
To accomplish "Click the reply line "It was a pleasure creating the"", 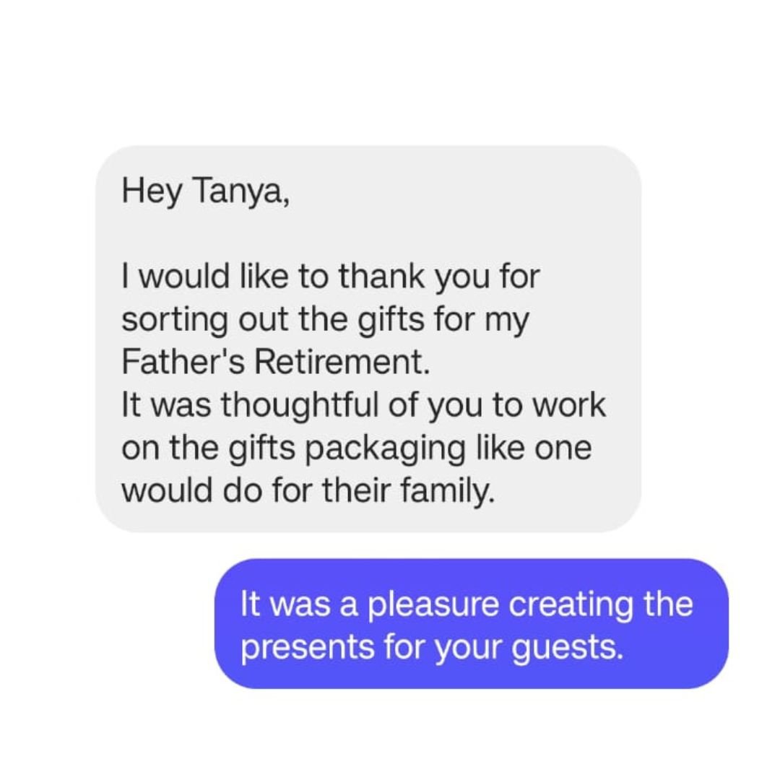I will tap(467, 605).
